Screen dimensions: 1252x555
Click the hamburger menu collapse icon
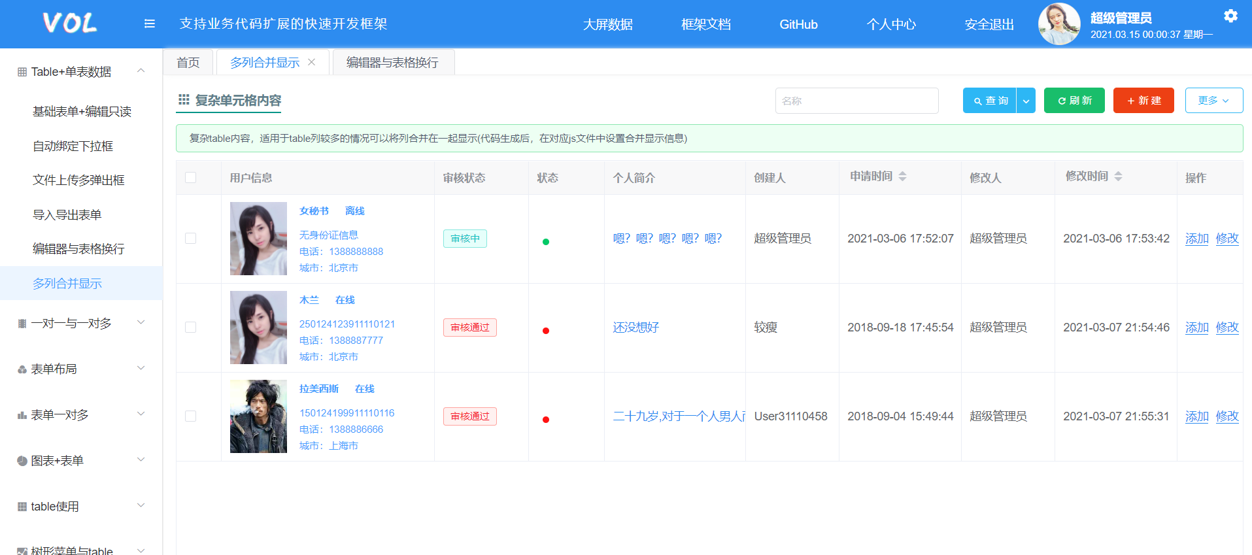click(x=149, y=24)
